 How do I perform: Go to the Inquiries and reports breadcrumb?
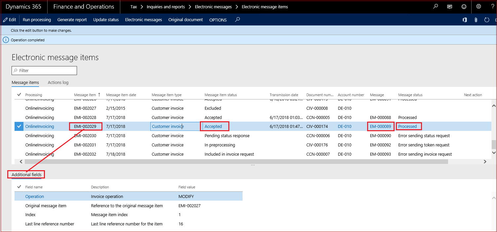click(166, 7)
